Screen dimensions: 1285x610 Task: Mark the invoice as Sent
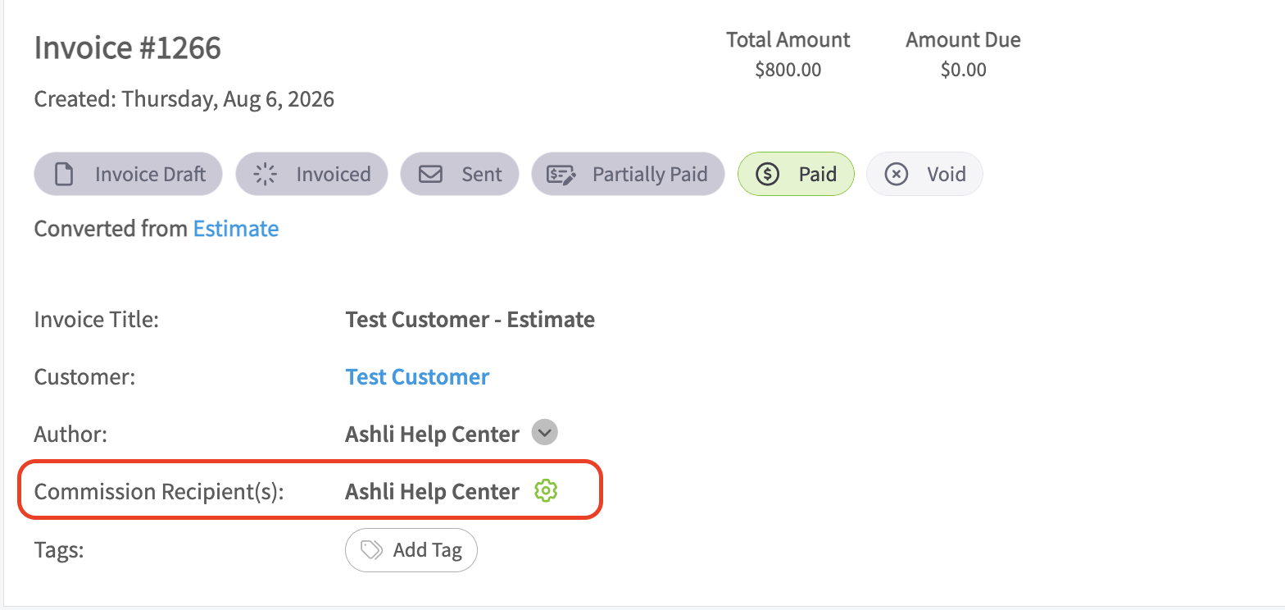pos(460,174)
